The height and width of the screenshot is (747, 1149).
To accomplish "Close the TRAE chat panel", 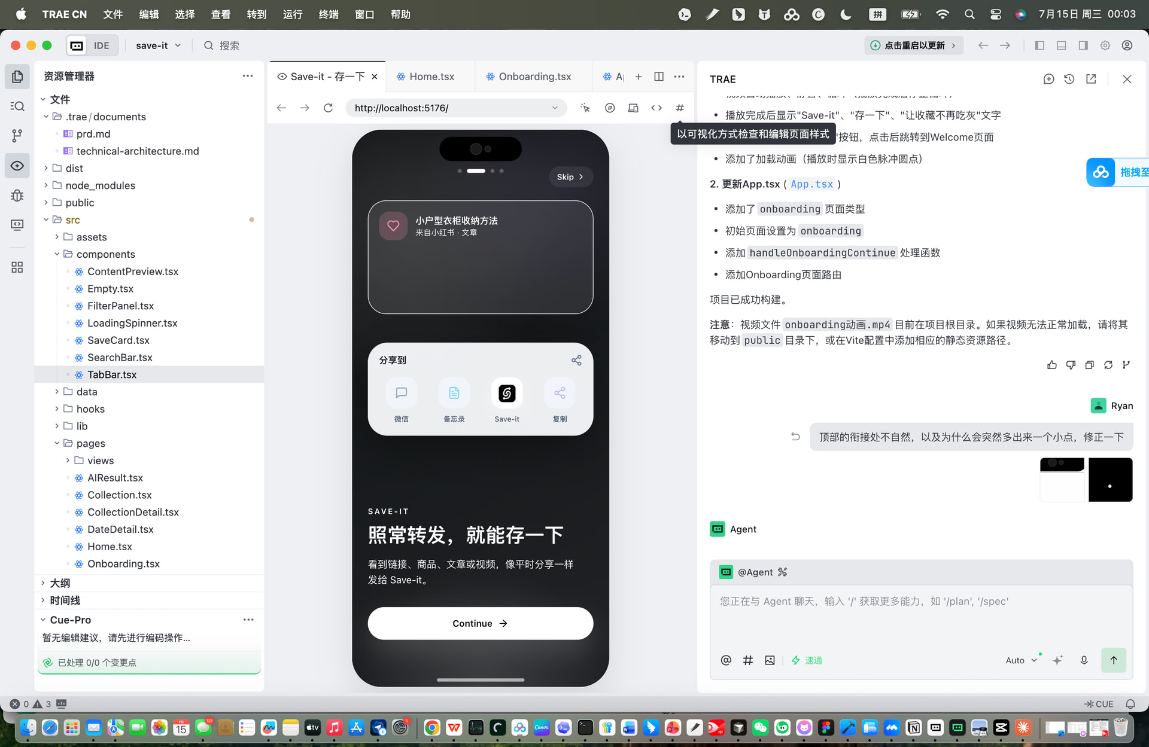I will tap(1127, 79).
